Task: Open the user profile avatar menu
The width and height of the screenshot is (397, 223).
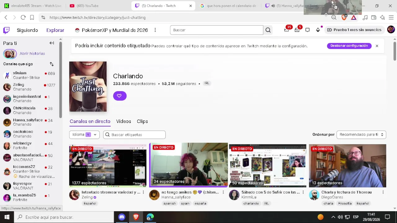Action: pyautogui.click(x=391, y=30)
